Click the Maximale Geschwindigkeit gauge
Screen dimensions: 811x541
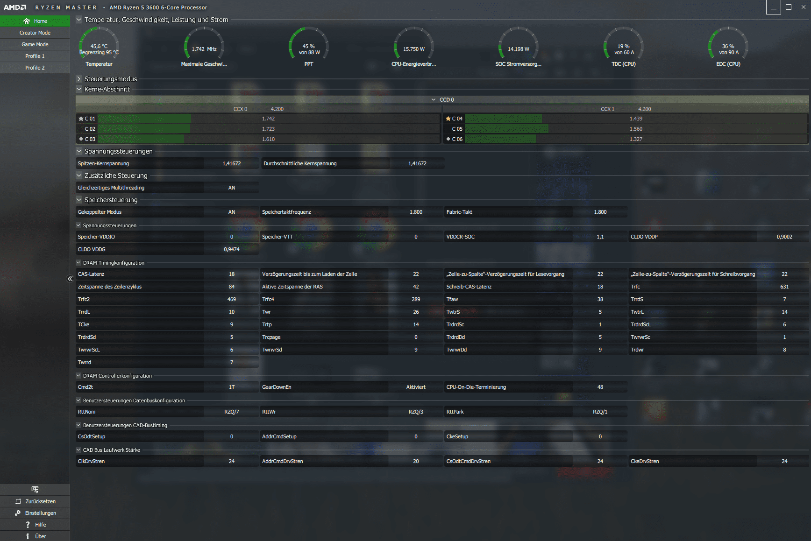click(204, 47)
